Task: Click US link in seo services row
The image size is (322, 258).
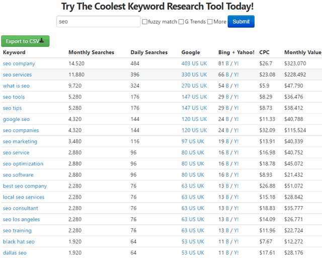Action: click(x=195, y=75)
